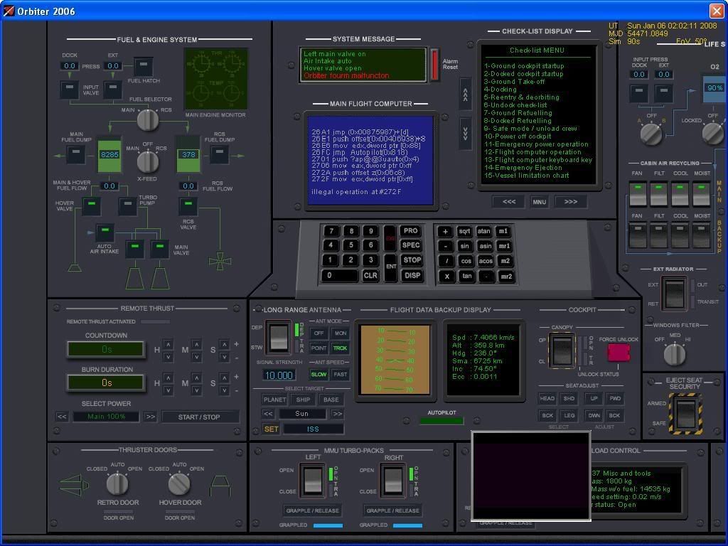This screenshot has width=728, height=546.
Task: Select the PLANET target button
Action: coord(275,400)
